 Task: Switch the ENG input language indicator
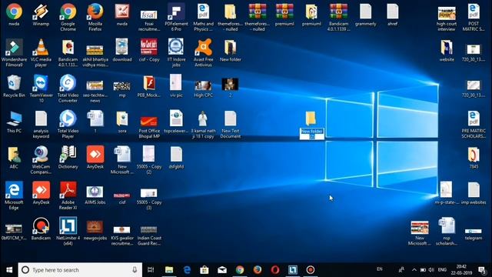click(x=442, y=270)
